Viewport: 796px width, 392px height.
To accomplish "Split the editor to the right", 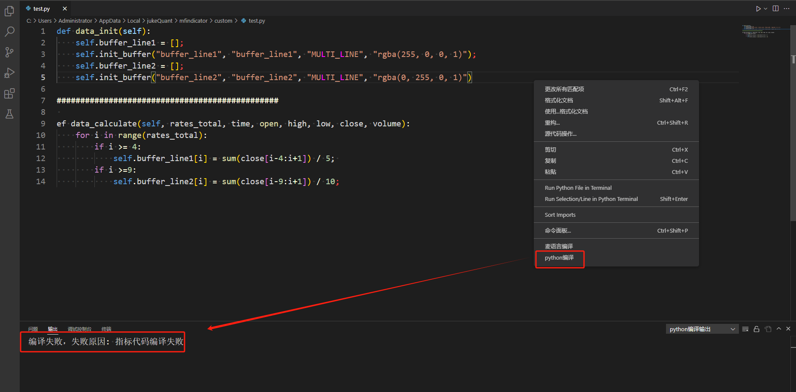I will pos(776,9).
